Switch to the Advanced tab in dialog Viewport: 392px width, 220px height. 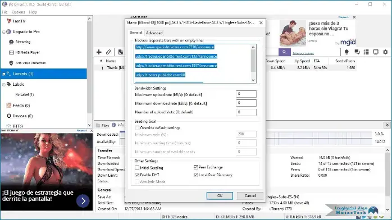click(154, 33)
